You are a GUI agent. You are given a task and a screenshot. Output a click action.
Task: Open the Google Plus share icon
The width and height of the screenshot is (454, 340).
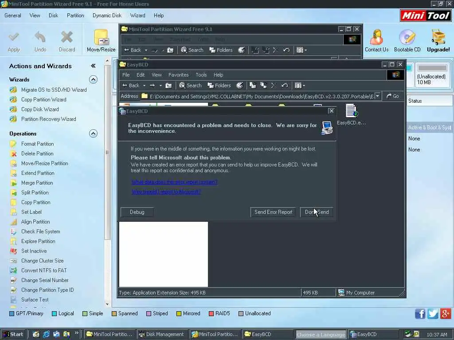click(x=446, y=314)
